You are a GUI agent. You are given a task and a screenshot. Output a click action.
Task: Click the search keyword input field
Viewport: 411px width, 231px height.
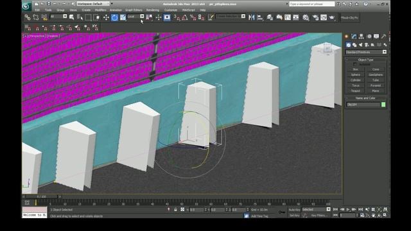[311, 4]
